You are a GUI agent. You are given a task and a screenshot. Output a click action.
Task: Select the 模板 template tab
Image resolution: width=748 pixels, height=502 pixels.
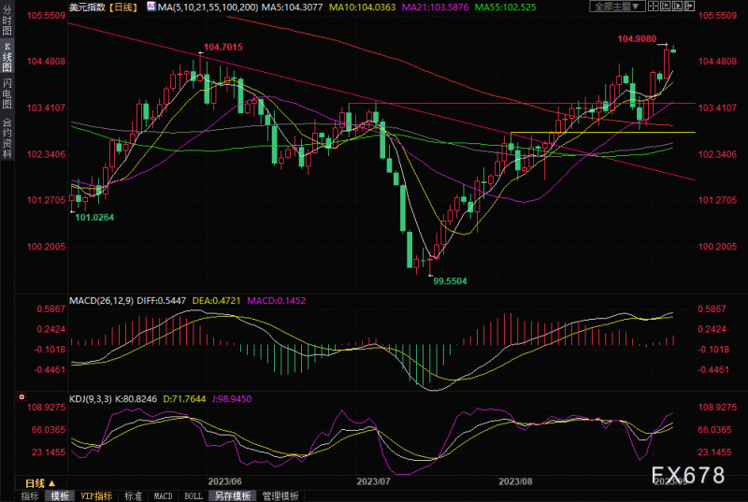tap(59, 496)
